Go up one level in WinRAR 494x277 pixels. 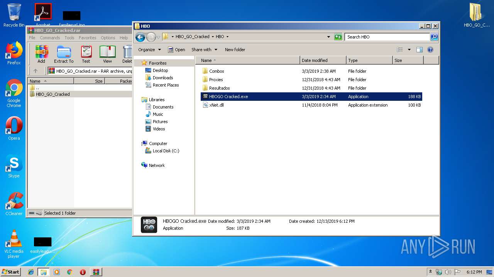point(36,71)
